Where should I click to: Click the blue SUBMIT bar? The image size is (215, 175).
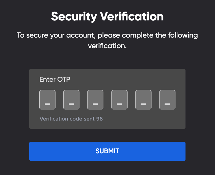pos(107,151)
